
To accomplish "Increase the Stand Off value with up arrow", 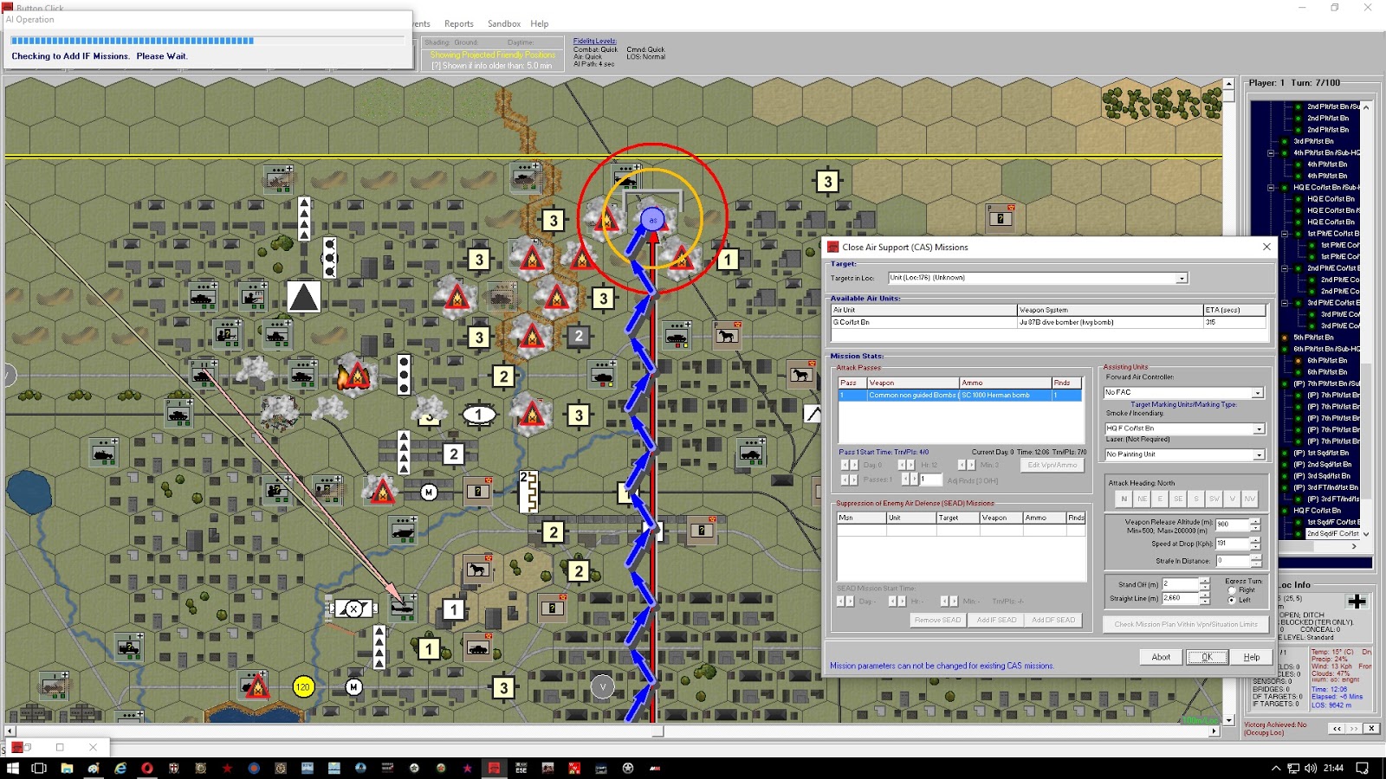I will coord(1204,581).
